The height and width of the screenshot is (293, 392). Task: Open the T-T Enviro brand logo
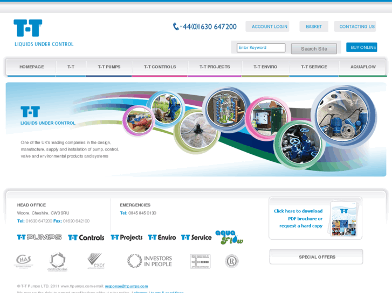[162, 238]
